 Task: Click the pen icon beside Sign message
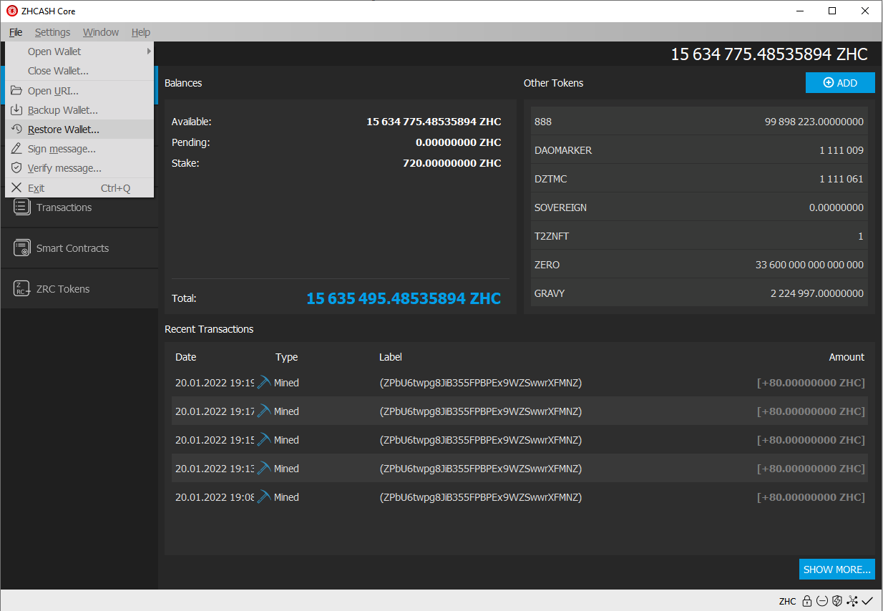[16, 149]
